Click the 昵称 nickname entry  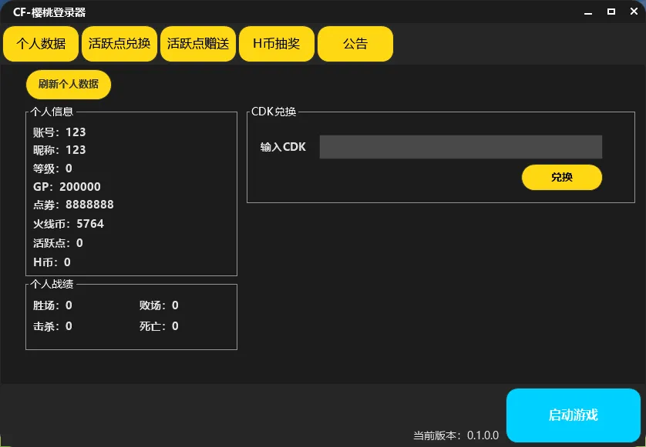[59, 150]
